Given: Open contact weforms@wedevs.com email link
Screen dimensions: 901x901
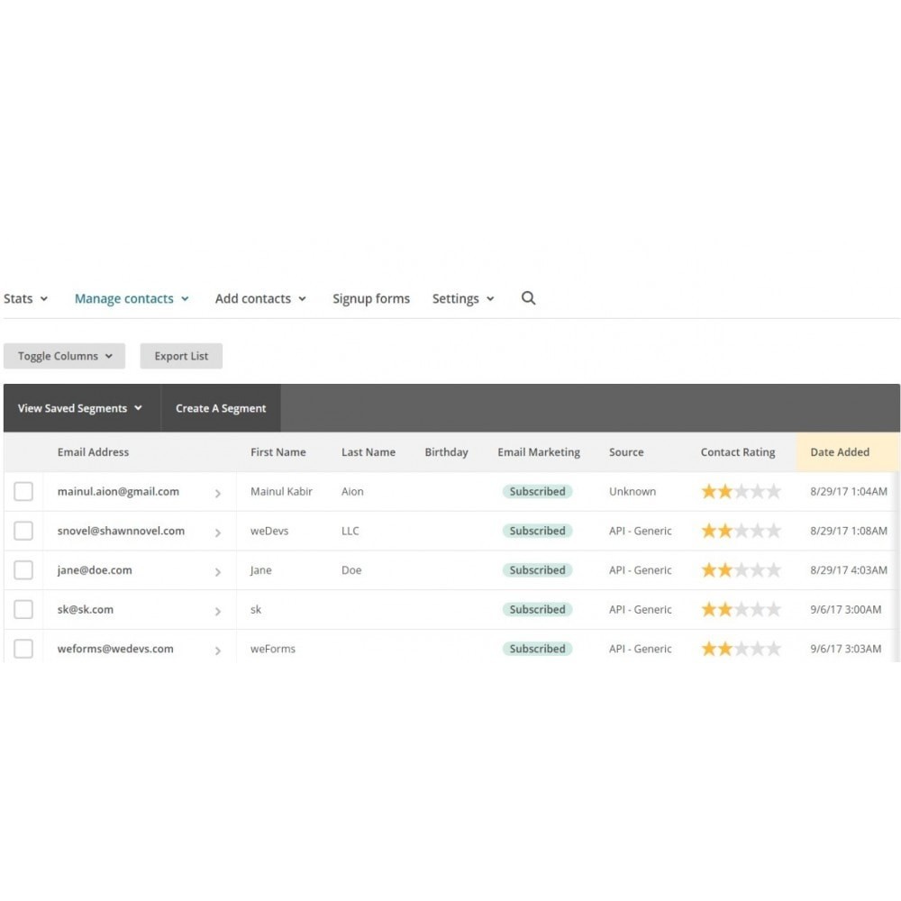Looking at the screenshot, I should (x=115, y=649).
